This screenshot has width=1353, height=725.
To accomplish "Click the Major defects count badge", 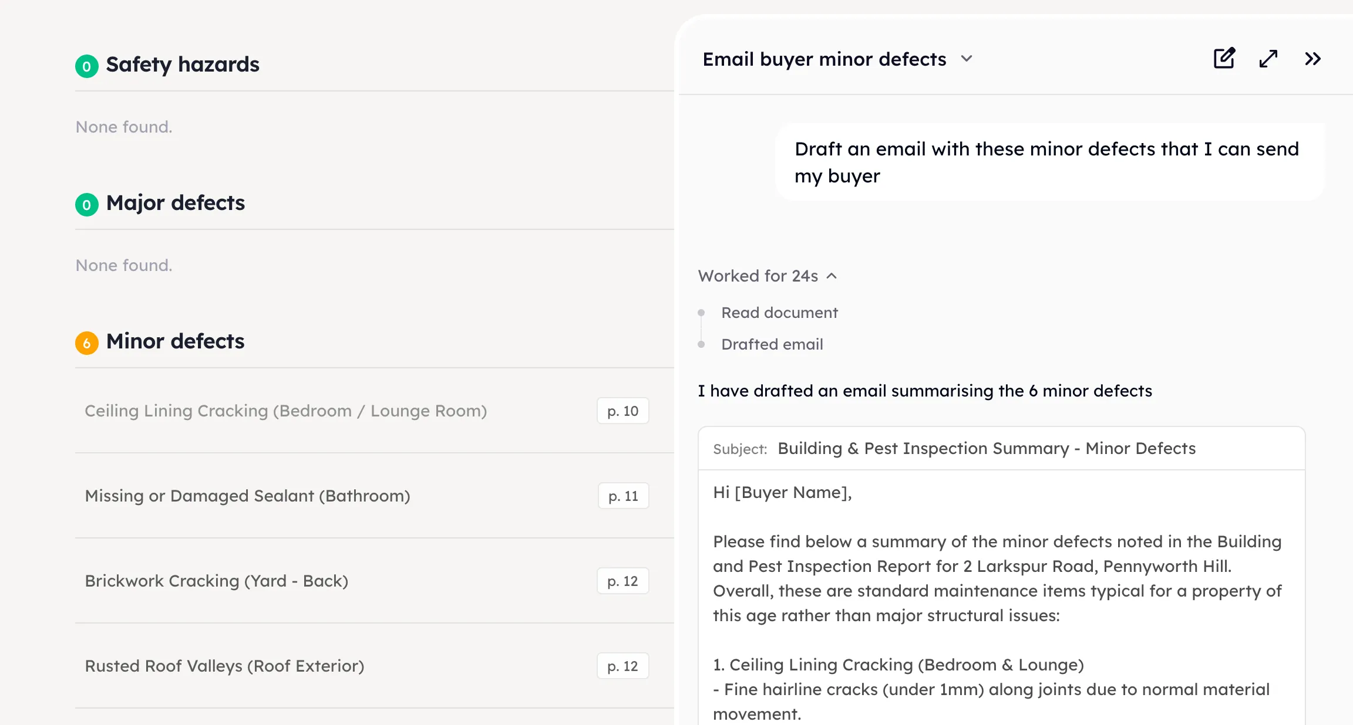I will tap(87, 204).
